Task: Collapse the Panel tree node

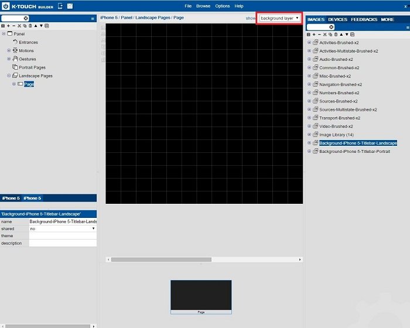Action: point(4,34)
